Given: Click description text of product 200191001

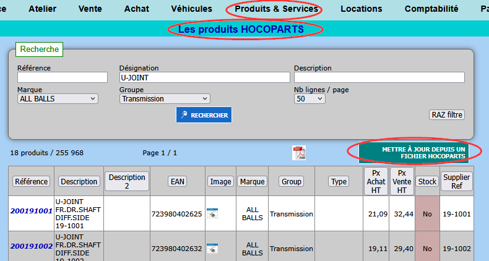Looking at the screenshot, I should pyautogui.click(x=78, y=213).
